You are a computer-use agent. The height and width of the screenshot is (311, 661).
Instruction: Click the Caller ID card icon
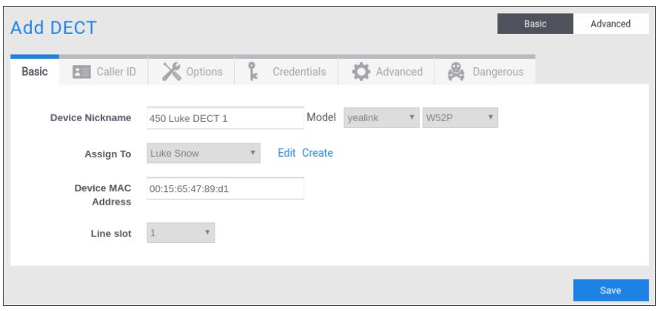click(x=81, y=72)
